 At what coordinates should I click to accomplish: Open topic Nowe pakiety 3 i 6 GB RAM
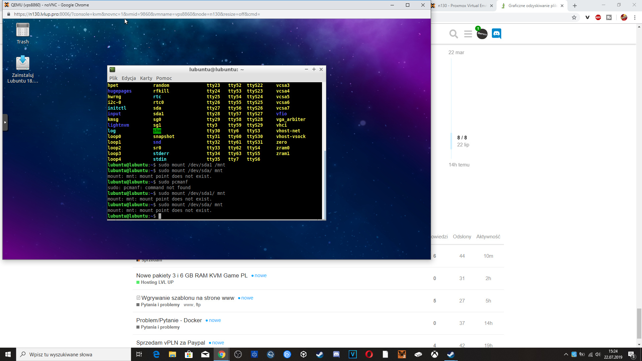point(192,275)
